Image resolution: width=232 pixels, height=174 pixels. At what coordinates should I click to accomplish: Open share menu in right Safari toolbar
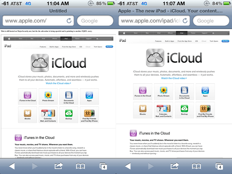pos(175,166)
